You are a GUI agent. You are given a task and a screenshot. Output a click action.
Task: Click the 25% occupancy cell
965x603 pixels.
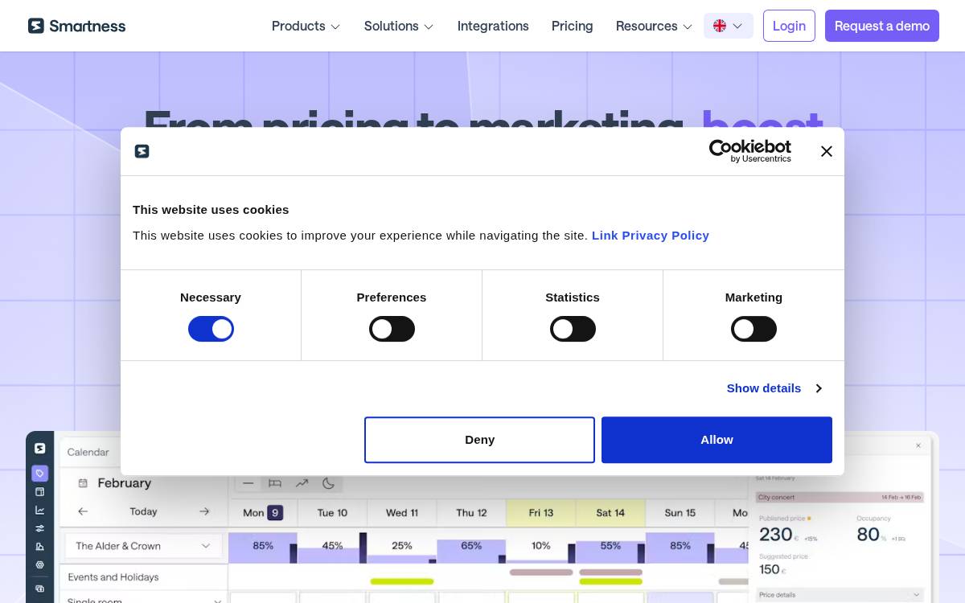point(402,546)
